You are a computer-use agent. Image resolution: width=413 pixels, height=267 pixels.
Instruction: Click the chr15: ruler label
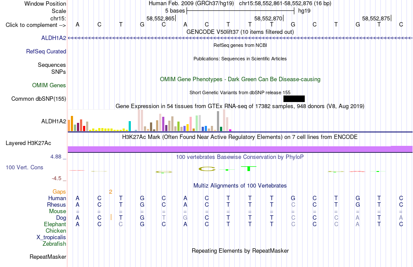coord(58,18)
